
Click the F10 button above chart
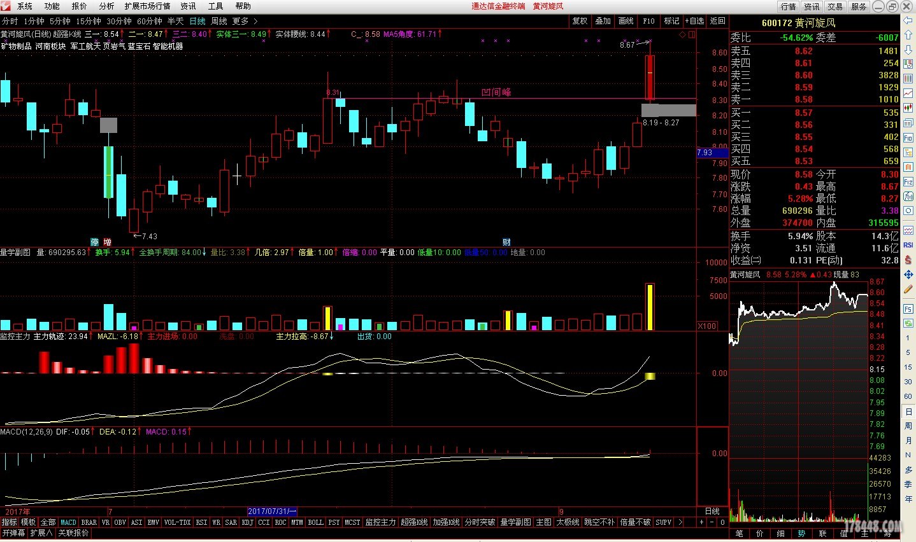[648, 21]
